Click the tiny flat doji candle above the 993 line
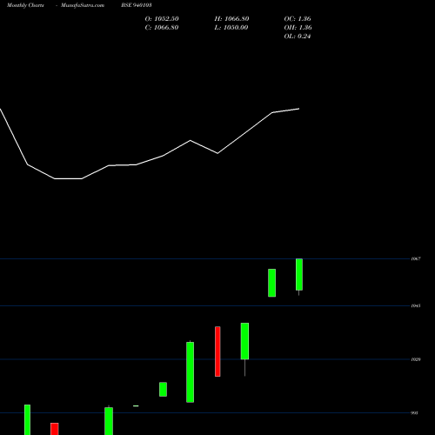Image resolution: width=435 pixels, height=435 pixels. pyautogui.click(x=136, y=405)
